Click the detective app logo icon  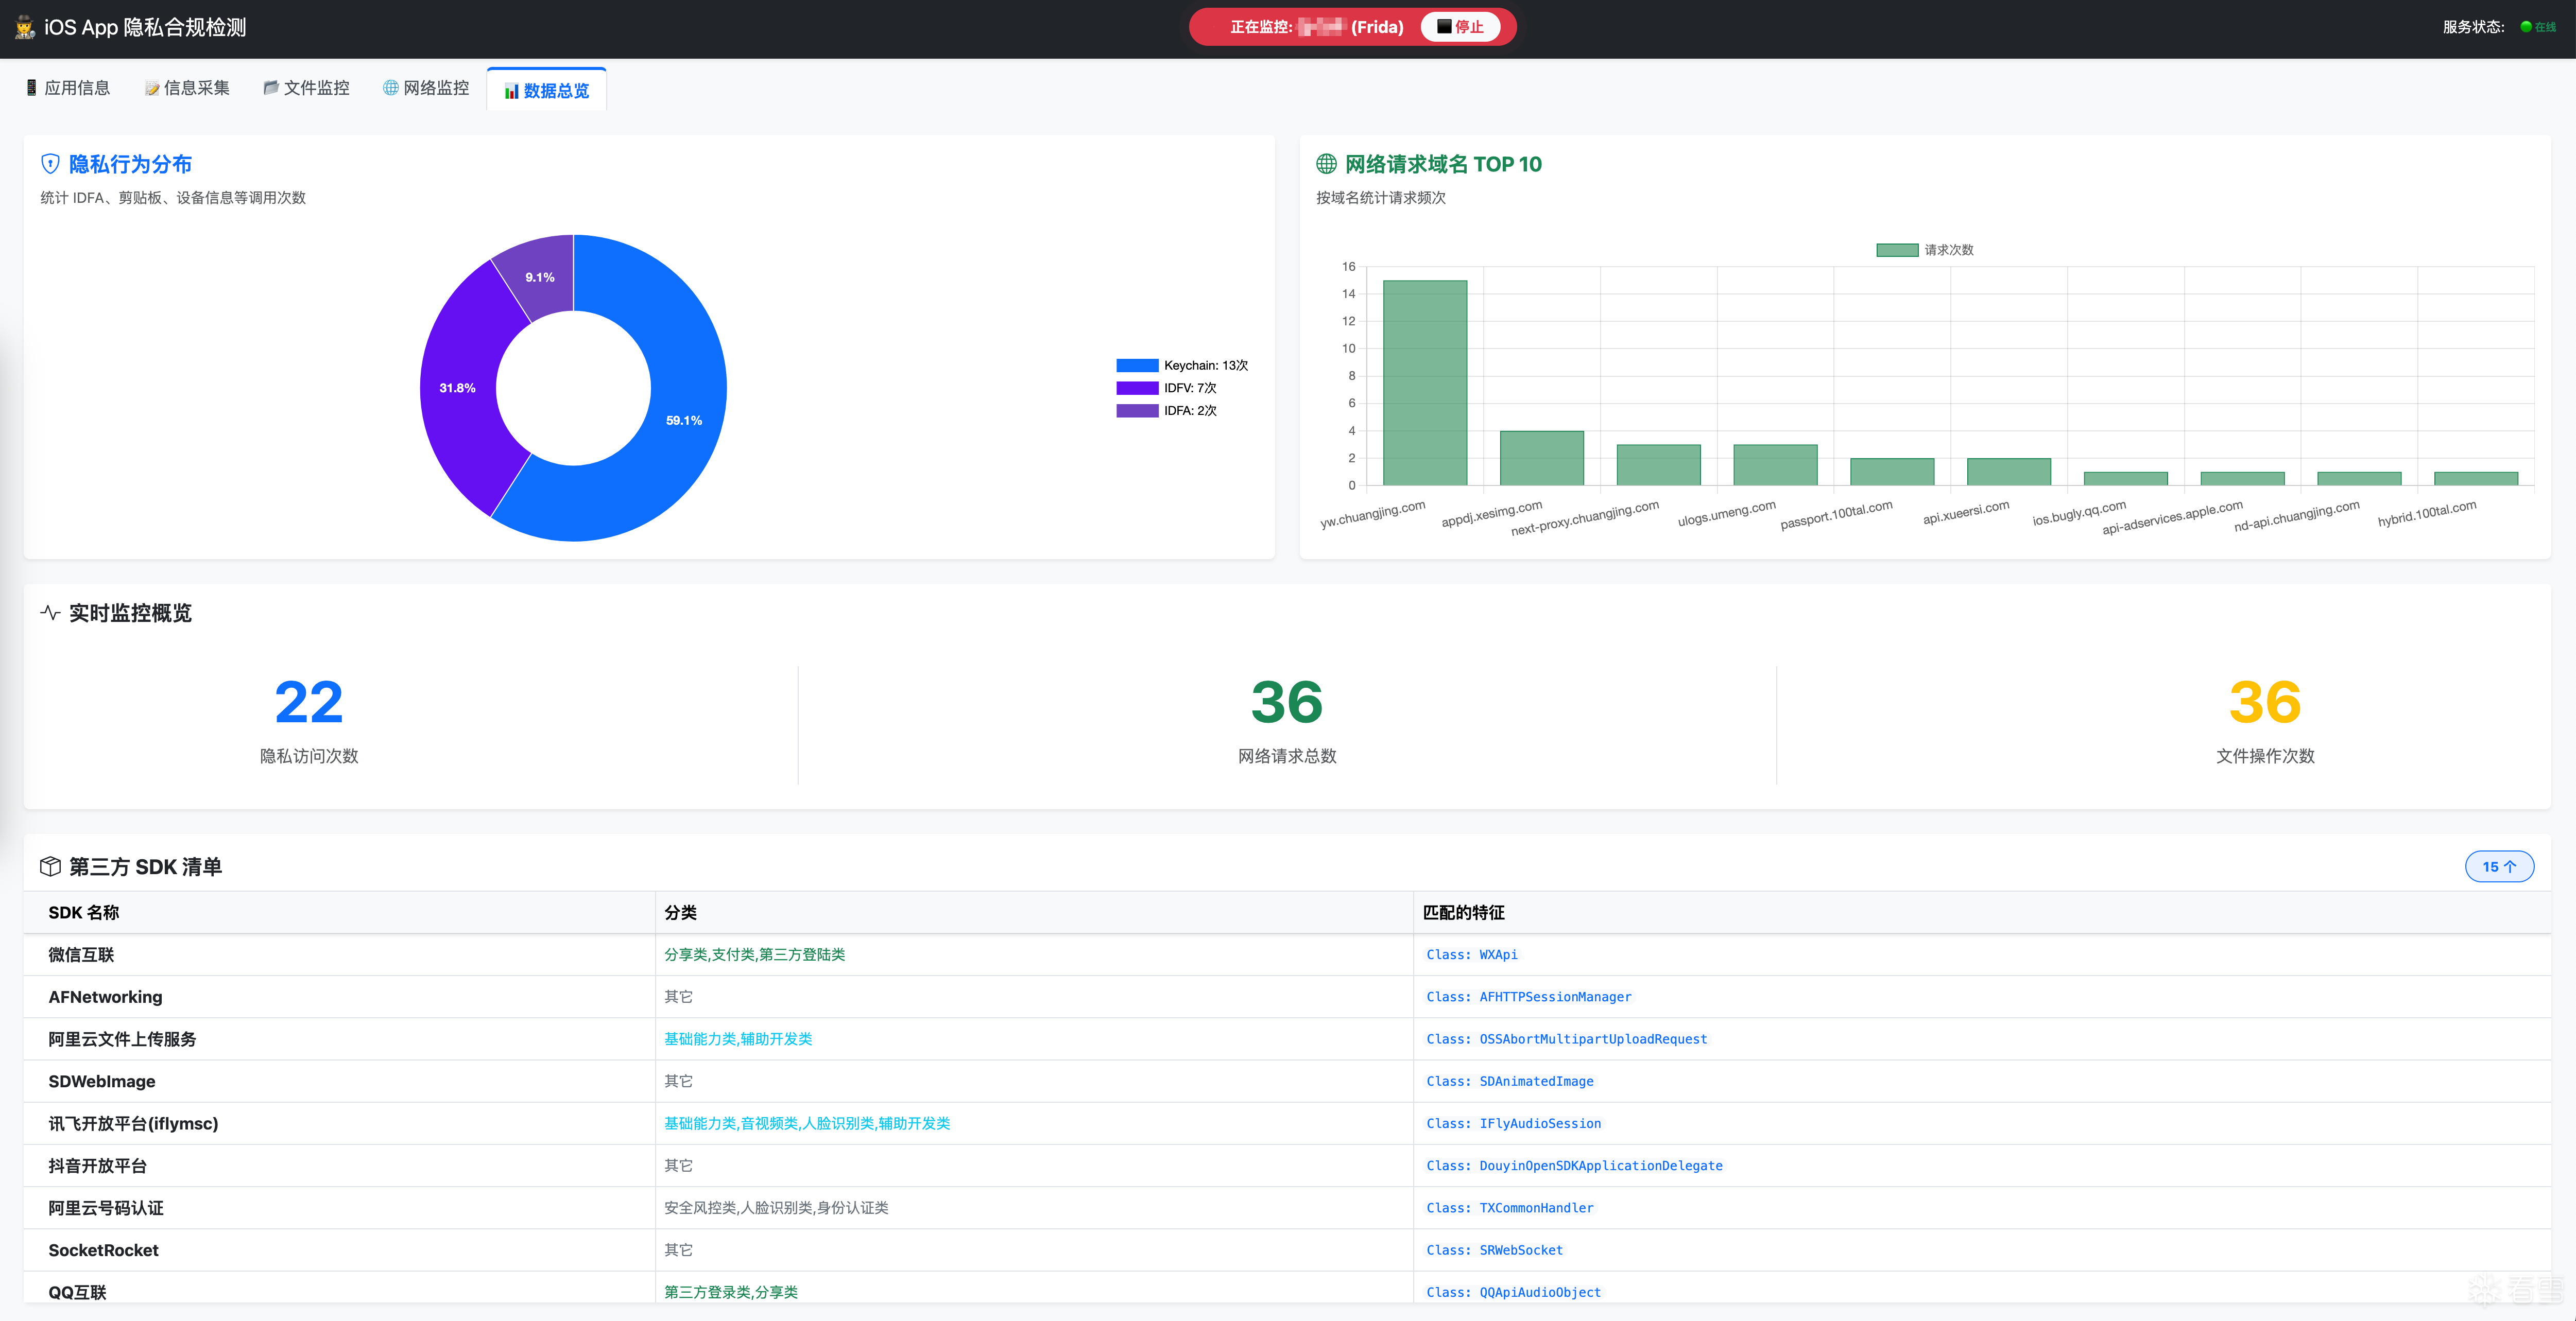(25, 27)
